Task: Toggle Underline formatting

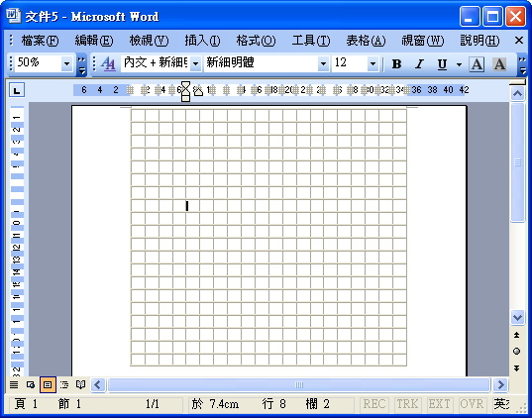Action: [442, 63]
